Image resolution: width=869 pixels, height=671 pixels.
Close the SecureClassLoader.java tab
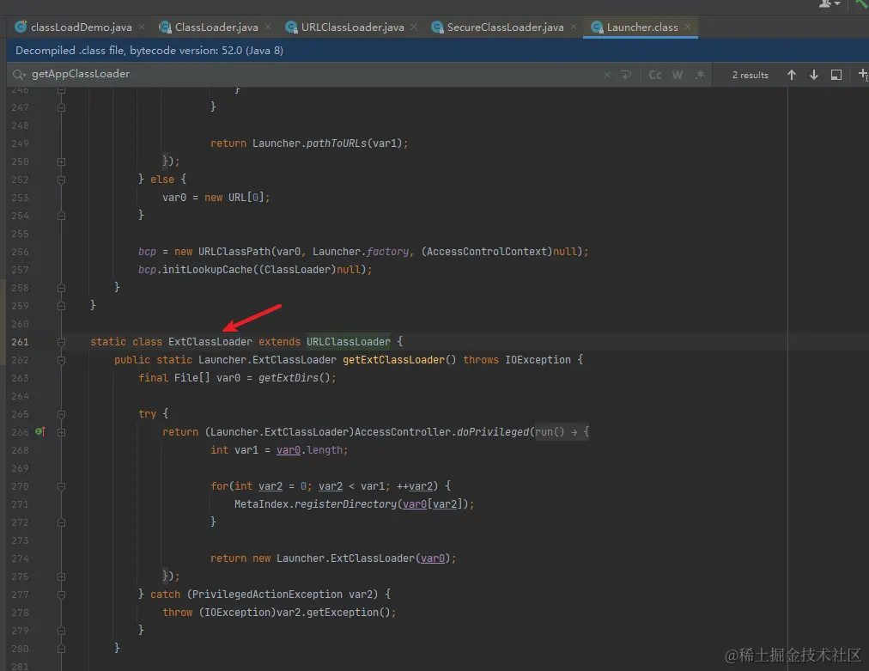click(573, 27)
